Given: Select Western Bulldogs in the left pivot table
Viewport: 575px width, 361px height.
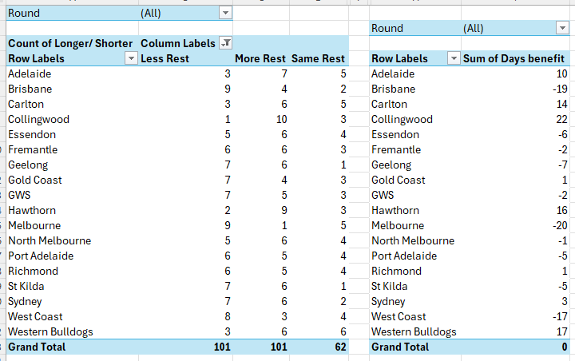Looking at the screenshot, I should 50,331.
